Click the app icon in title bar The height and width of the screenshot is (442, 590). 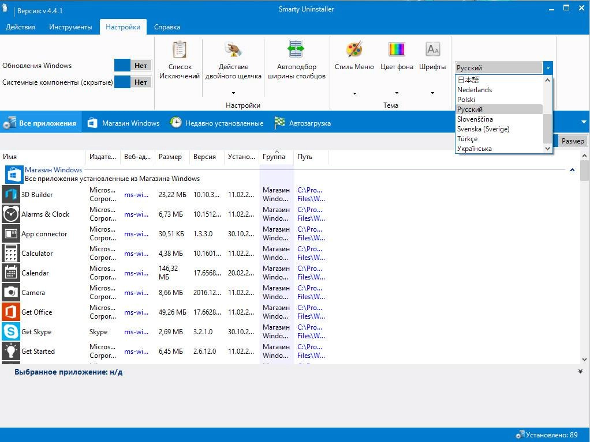[x=5, y=8]
